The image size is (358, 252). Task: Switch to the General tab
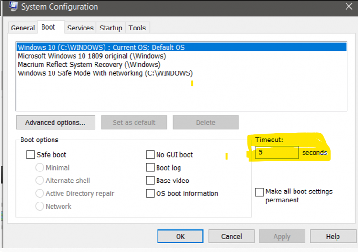(23, 28)
